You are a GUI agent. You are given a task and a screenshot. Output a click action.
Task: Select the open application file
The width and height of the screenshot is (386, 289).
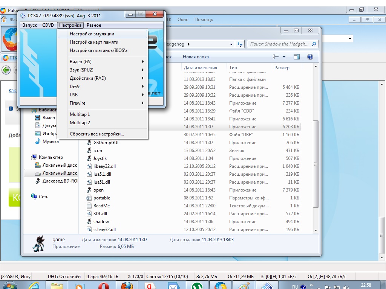[98, 190]
